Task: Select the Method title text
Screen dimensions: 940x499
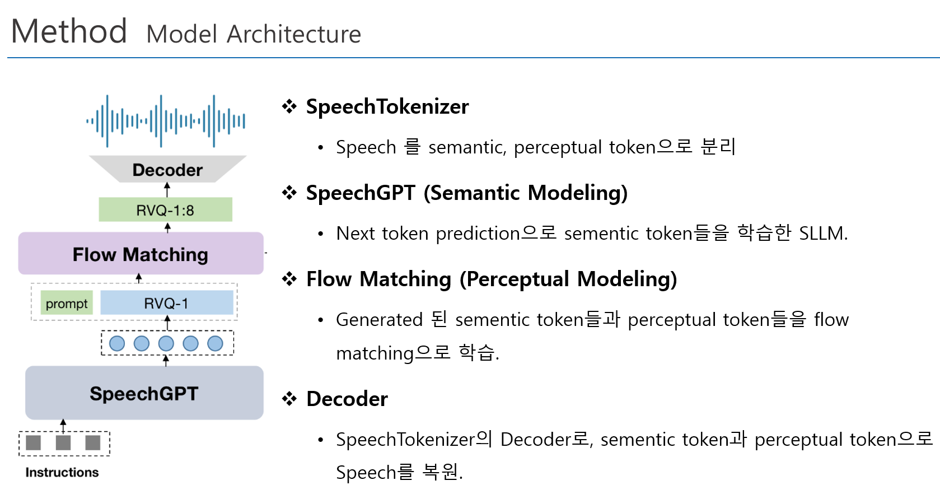Action: tap(69, 31)
